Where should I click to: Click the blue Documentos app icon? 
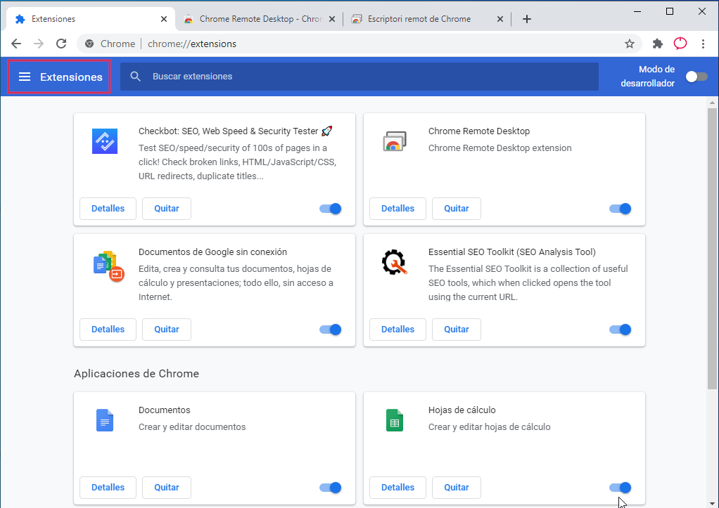(105, 420)
